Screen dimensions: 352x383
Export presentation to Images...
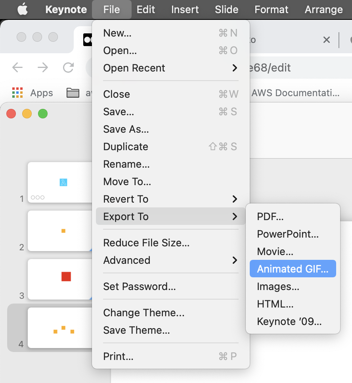(x=293, y=286)
